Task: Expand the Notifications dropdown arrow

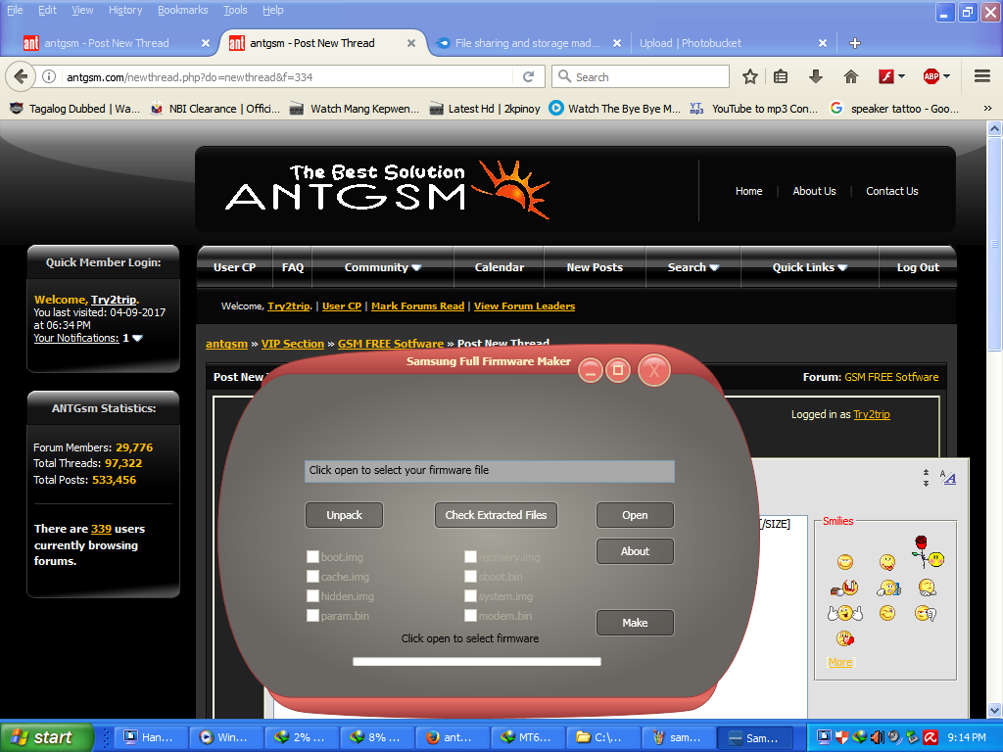Action: click(x=137, y=338)
